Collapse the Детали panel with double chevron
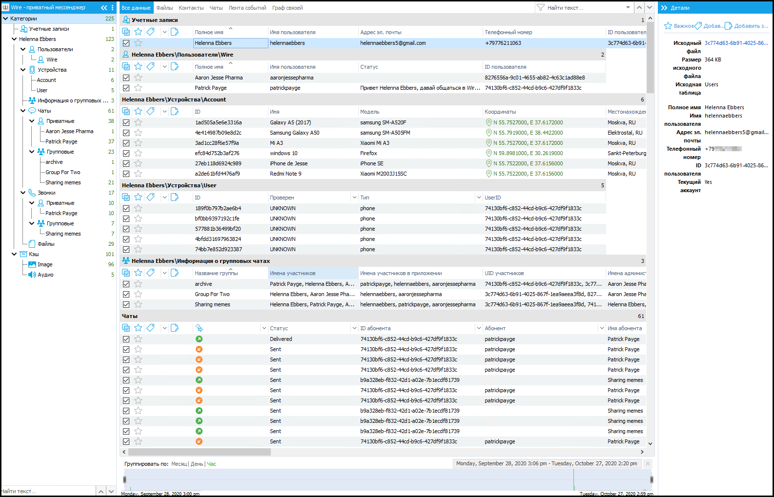Viewport: 774px width, 497px height. pos(664,8)
